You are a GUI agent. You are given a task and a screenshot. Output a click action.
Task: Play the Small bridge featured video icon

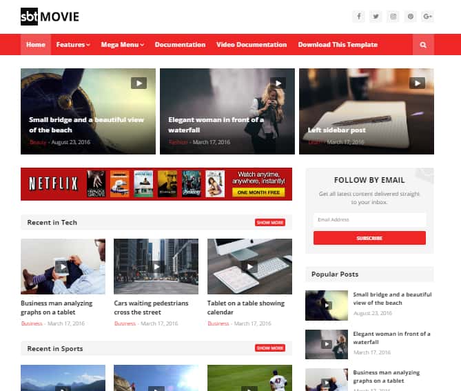coord(139,83)
